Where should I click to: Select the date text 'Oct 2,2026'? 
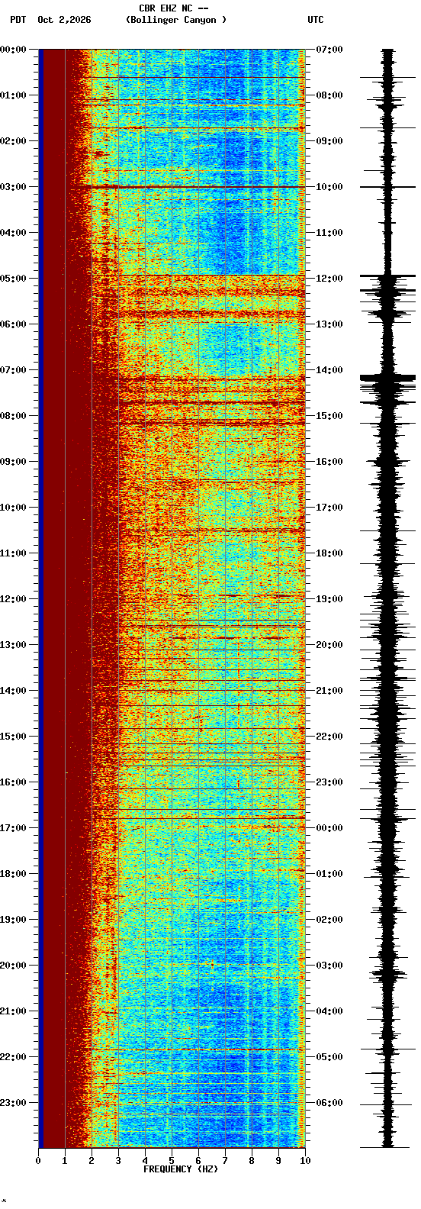64,20
